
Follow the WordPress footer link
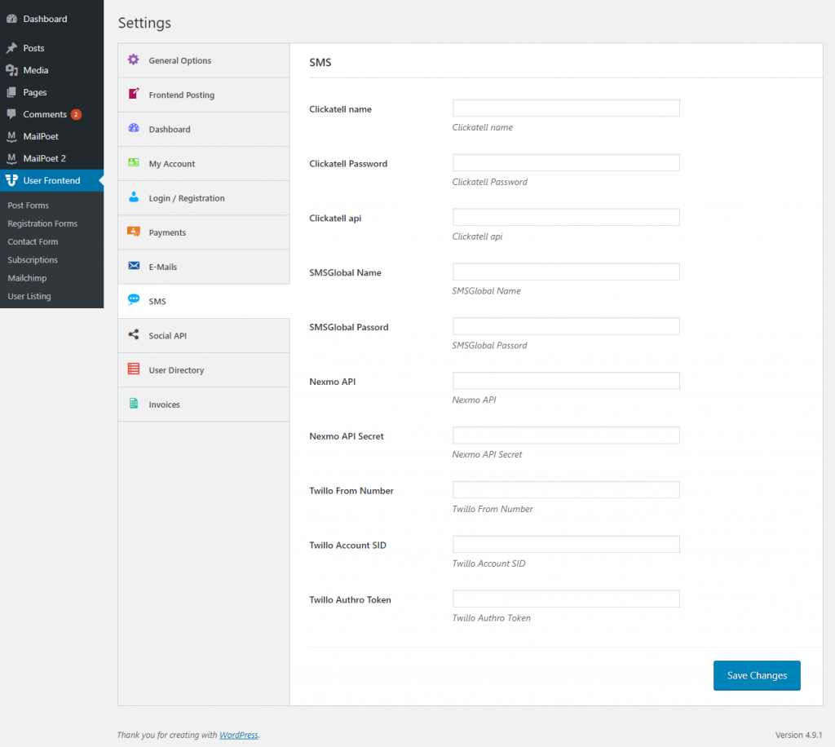pos(238,735)
